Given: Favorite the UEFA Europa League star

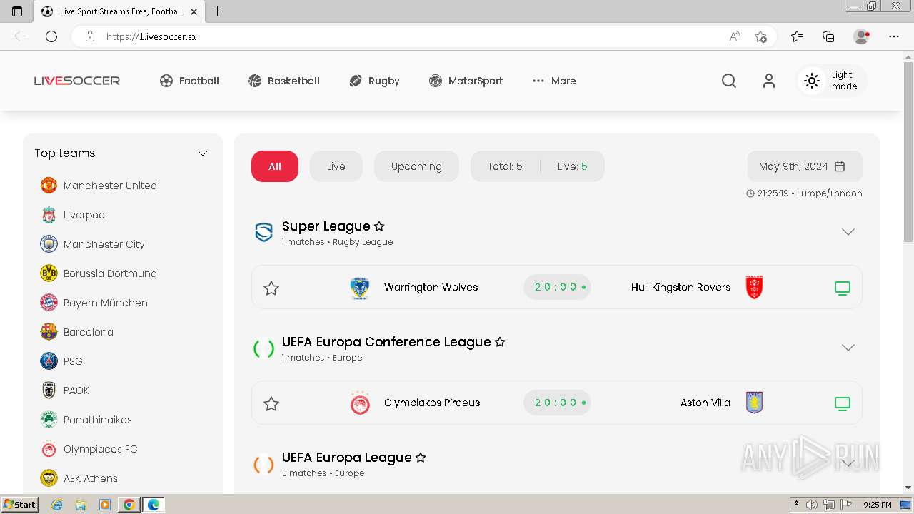Looking at the screenshot, I should coord(421,458).
